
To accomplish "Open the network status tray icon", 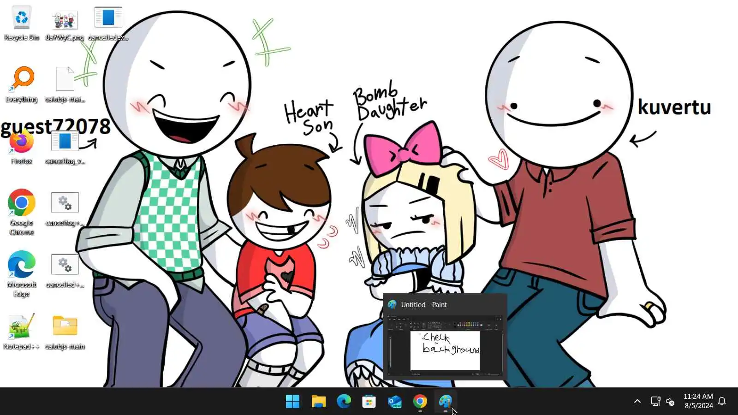I will pyautogui.click(x=655, y=402).
